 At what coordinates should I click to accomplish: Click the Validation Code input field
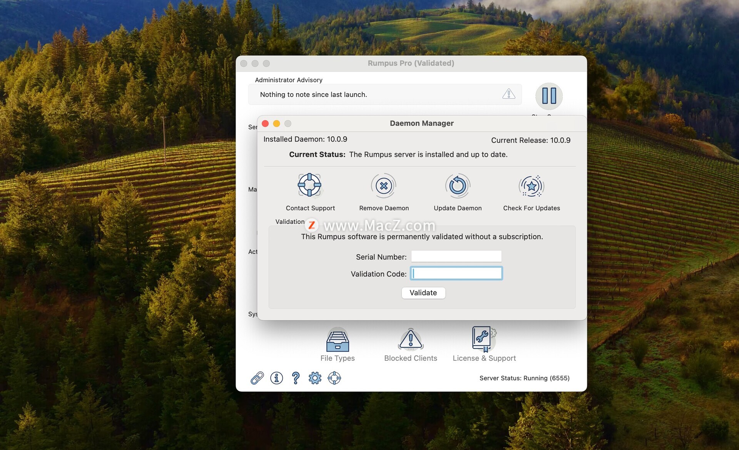pos(456,273)
